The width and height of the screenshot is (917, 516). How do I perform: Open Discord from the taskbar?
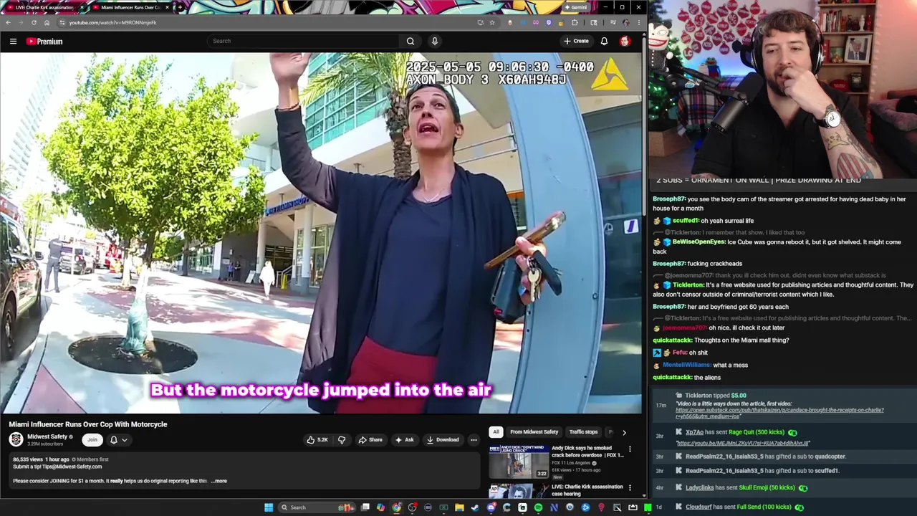[x=491, y=507]
